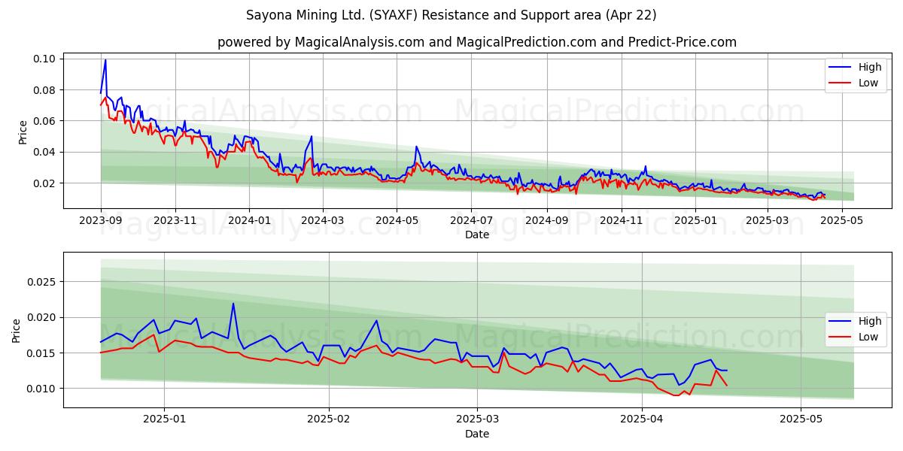Click the top chart 'Date' x-axis label
Viewport: 903px width, 451px height.
(x=477, y=235)
